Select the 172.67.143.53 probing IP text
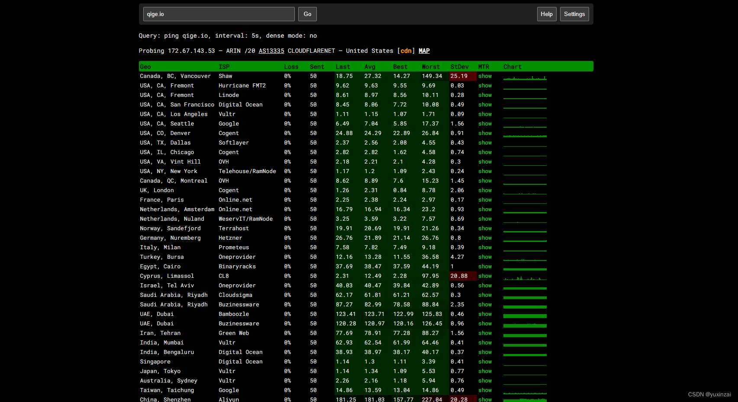Screen dimensions: 738x402 191,51
